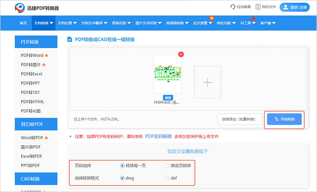Select PDF转图片 in sidebar
The image size is (317, 192).
pos(31,65)
